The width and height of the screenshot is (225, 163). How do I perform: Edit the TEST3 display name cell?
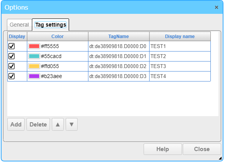click(x=180, y=66)
